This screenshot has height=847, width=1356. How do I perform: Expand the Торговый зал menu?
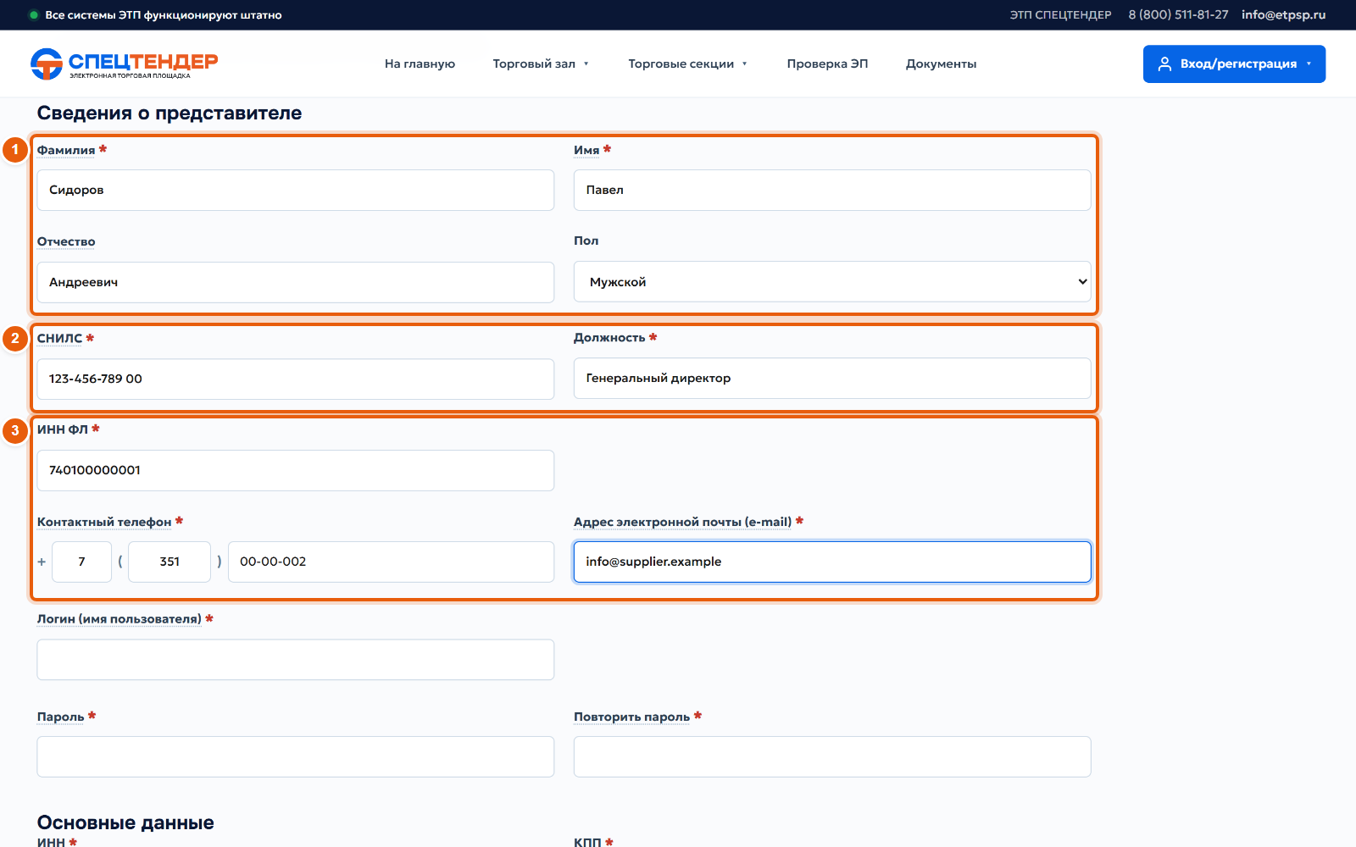coord(541,64)
